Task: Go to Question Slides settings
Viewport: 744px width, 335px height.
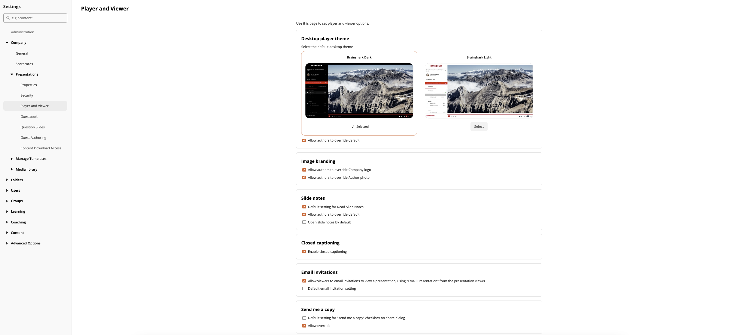Action: pos(32,127)
